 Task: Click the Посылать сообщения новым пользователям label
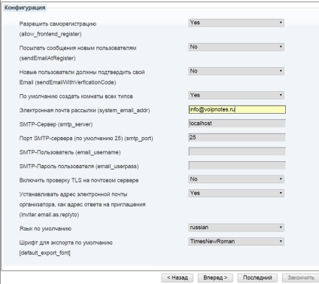point(77,48)
